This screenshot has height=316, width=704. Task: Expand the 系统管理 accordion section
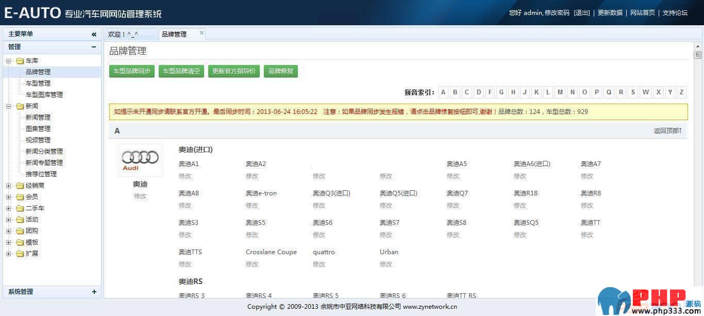click(94, 292)
